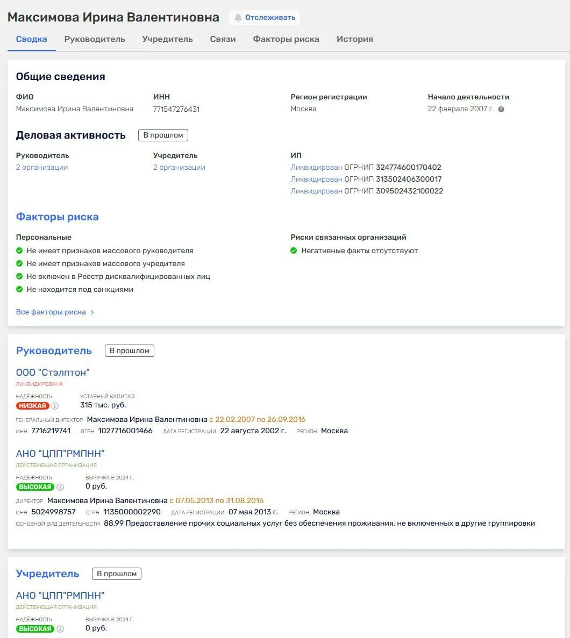Click the ЛИКВИДИРОВАНА status under ООО Стэлптон
This screenshot has width=570, height=638.
pos(39,384)
